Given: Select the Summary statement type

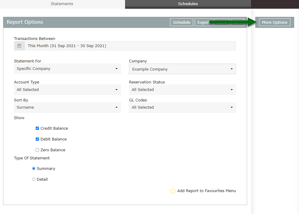Looking at the screenshot, I should (x=34, y=169).
